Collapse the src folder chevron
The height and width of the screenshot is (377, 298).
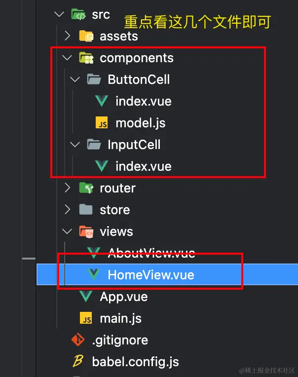coord(60,14)
